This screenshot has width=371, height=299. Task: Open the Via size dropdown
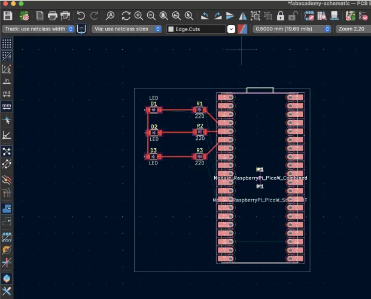coord(127,29)
